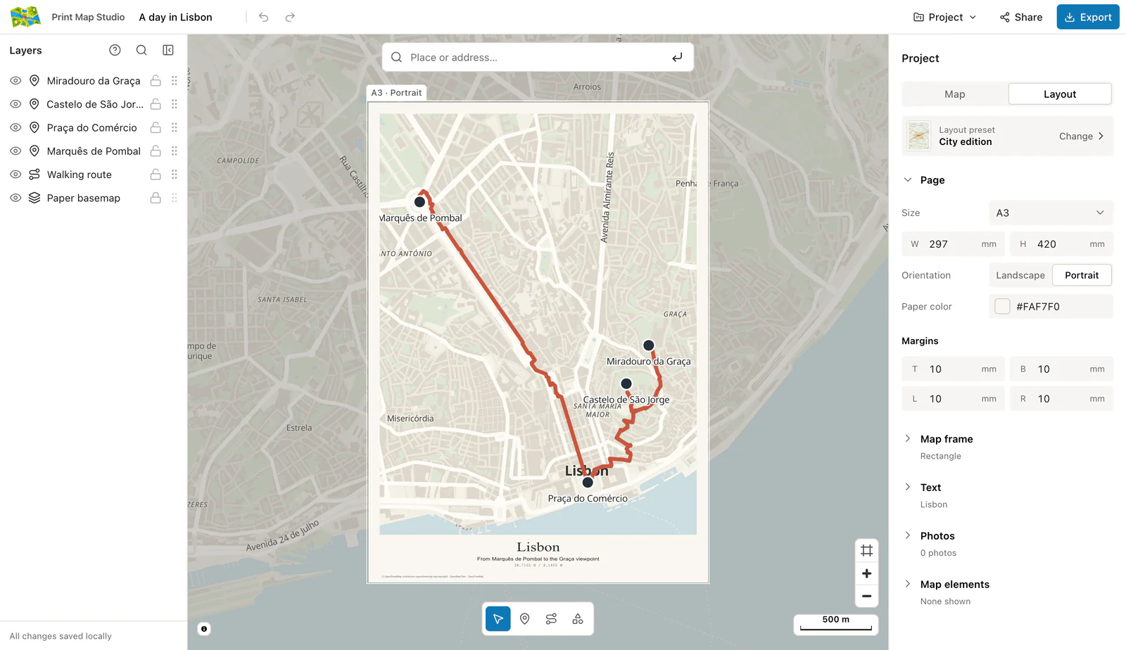The height and width of the screenshot is (650, 1126).
Task: Click the Export button
Action: [x=1088, y=17]
